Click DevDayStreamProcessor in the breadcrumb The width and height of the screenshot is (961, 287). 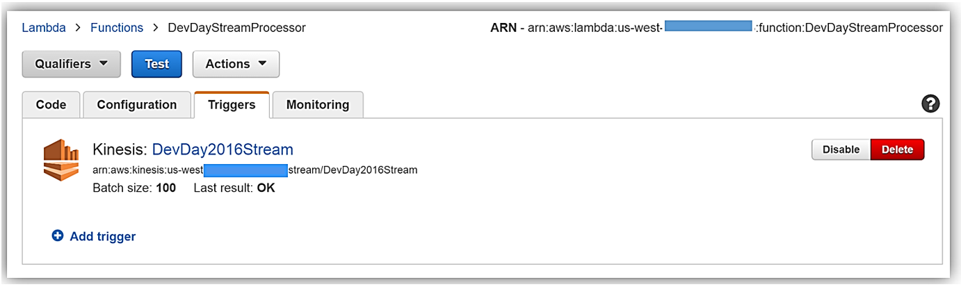pos(236,28)
